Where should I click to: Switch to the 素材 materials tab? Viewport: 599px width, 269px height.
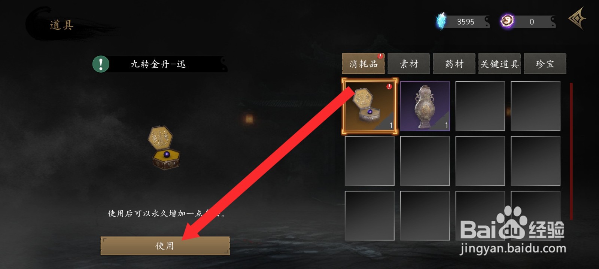coord(409,64)
